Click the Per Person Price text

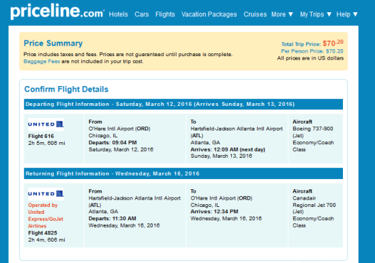(312, 51)
